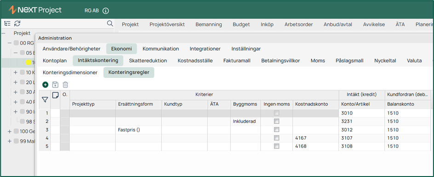This screenshot has width=434, height=177.
Task: Open the Påslagsmall tab
Action: (349, 61)
